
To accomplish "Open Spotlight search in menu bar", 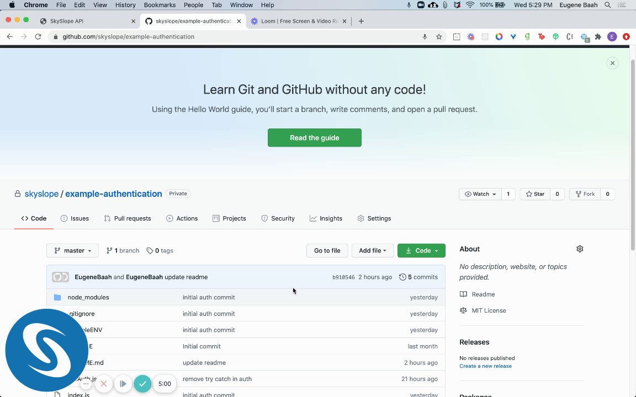I will [x=608, y=5].
